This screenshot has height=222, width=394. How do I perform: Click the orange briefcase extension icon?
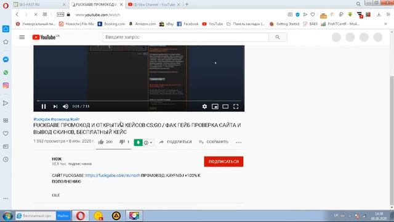[323, 15]
